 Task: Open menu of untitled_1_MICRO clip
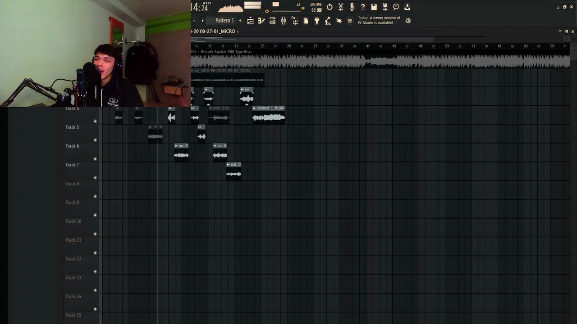[254, 108]
